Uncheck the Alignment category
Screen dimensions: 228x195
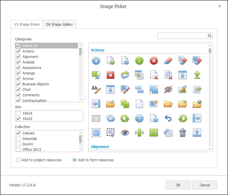point(18,57)
